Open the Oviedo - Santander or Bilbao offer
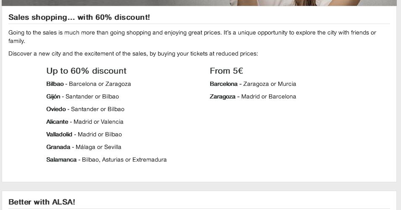 pyautogui.click(x=85, y=109)
